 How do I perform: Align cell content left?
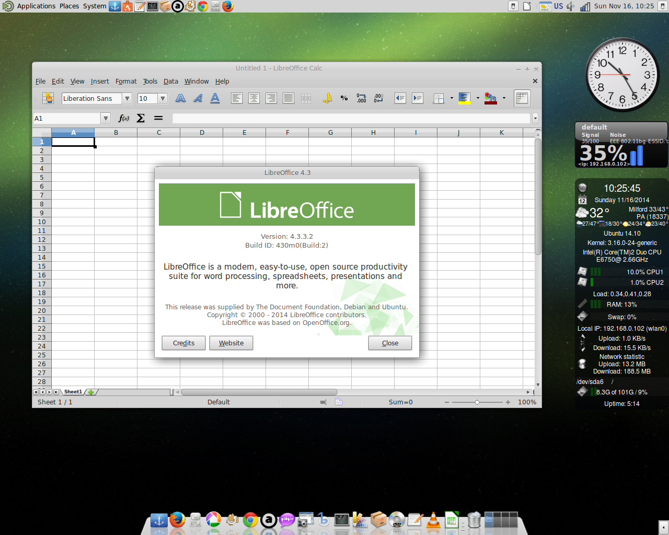tap(237, 98)
